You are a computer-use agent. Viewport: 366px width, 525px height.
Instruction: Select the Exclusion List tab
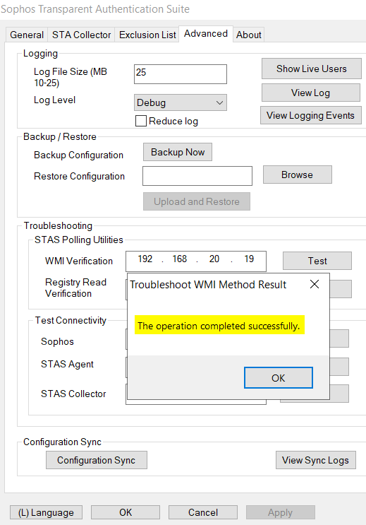tap(147, 35)
